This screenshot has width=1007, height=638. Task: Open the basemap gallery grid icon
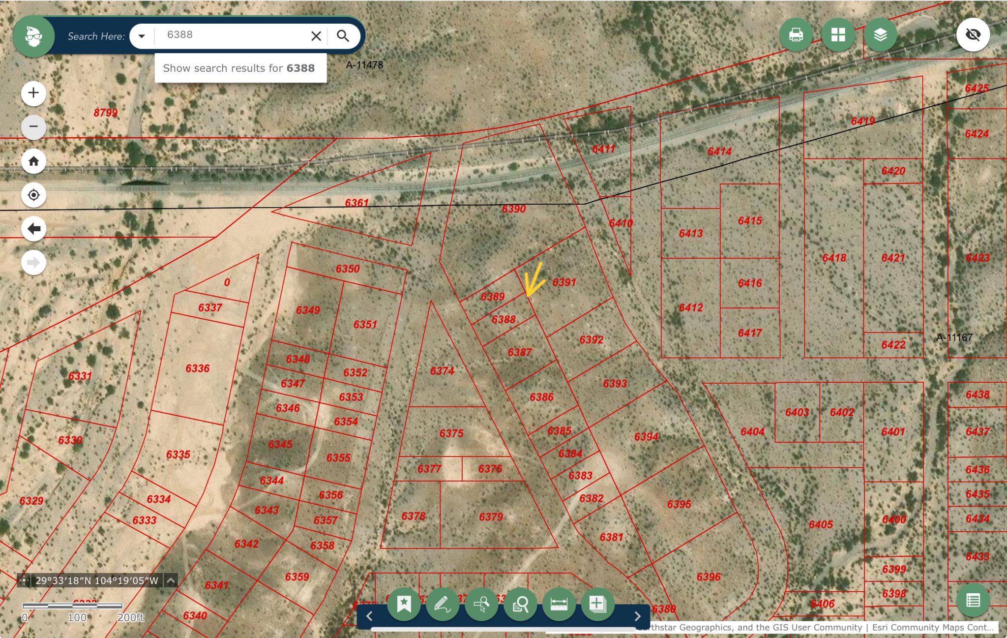pos(838,35)
